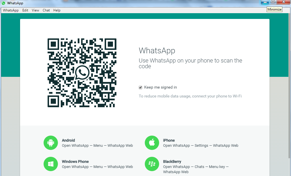
Task: Click the Keep me signed in label
Action: click(x=161, y=87)
